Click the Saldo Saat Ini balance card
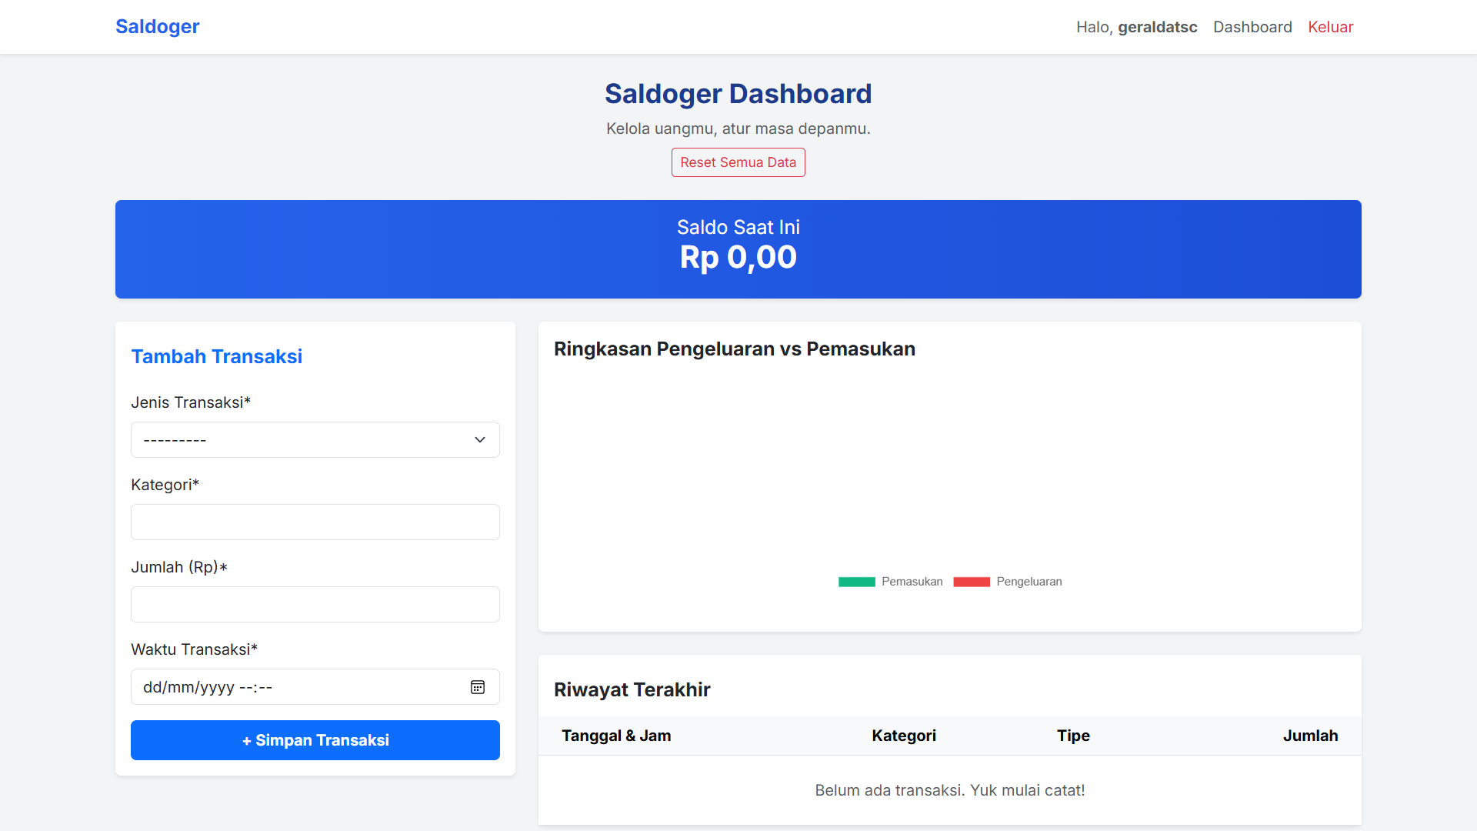1477x831 pixels. (x=738, y=249)
